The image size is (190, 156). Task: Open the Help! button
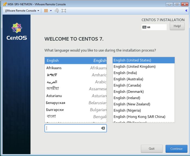point(177,26)
